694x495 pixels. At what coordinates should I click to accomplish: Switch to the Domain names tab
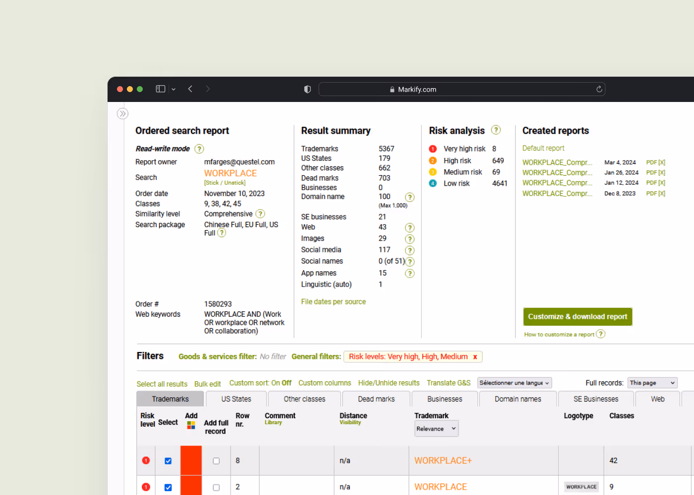tap(518, 399)
